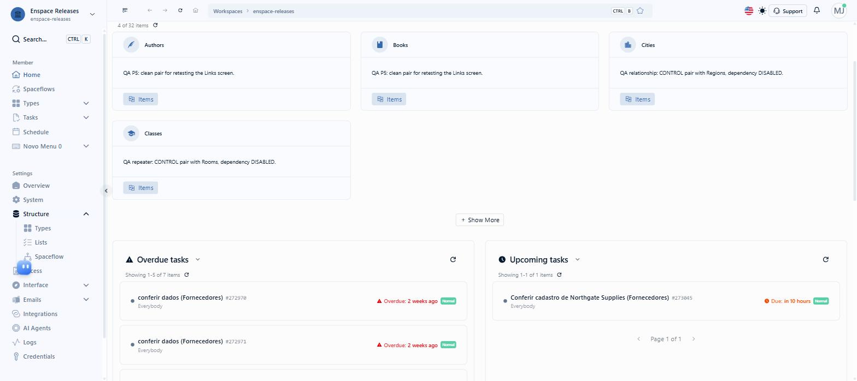This screenshot has height=381, width=857.
Task: Go to next page in Upcoming tasks
Action: point(694,339)
